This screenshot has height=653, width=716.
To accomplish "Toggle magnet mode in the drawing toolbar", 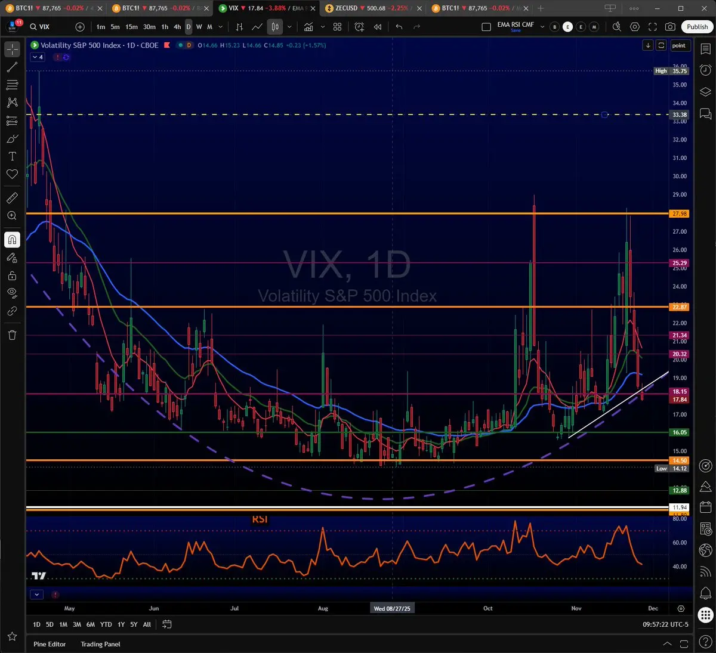I will pyautogui.click(x=12, y=240).
